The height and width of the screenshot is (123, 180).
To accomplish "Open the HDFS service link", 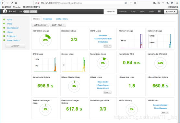I will pyautogui.click(x=9, y=20).
